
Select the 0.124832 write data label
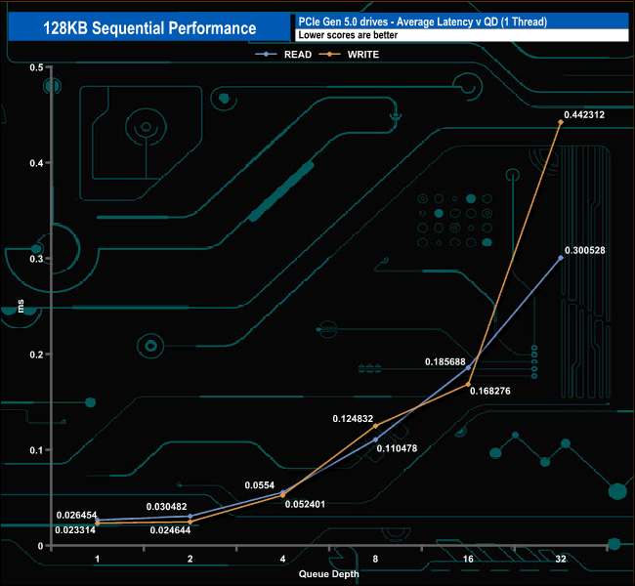[353, 418]
